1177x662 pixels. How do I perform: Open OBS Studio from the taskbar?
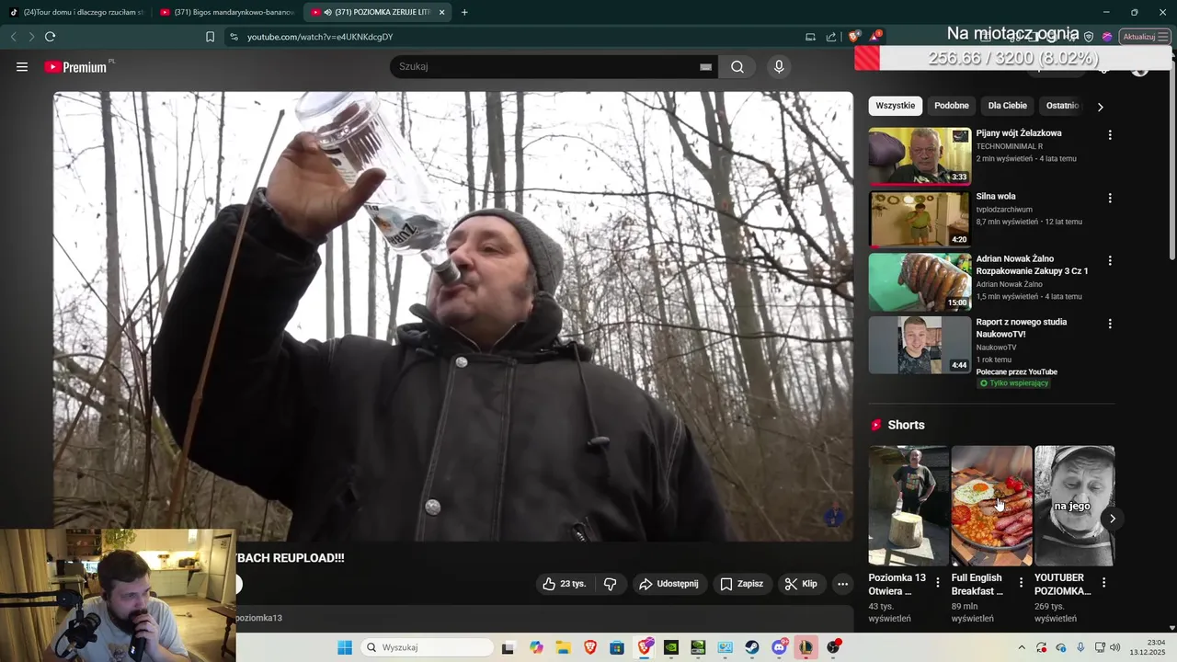pyautogui.click(x=833, y=647)
